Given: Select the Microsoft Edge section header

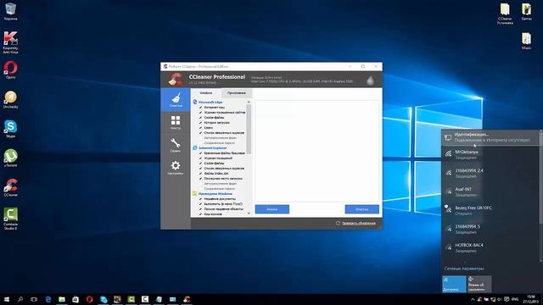Looking at the screenshot, I should point(210,102).
